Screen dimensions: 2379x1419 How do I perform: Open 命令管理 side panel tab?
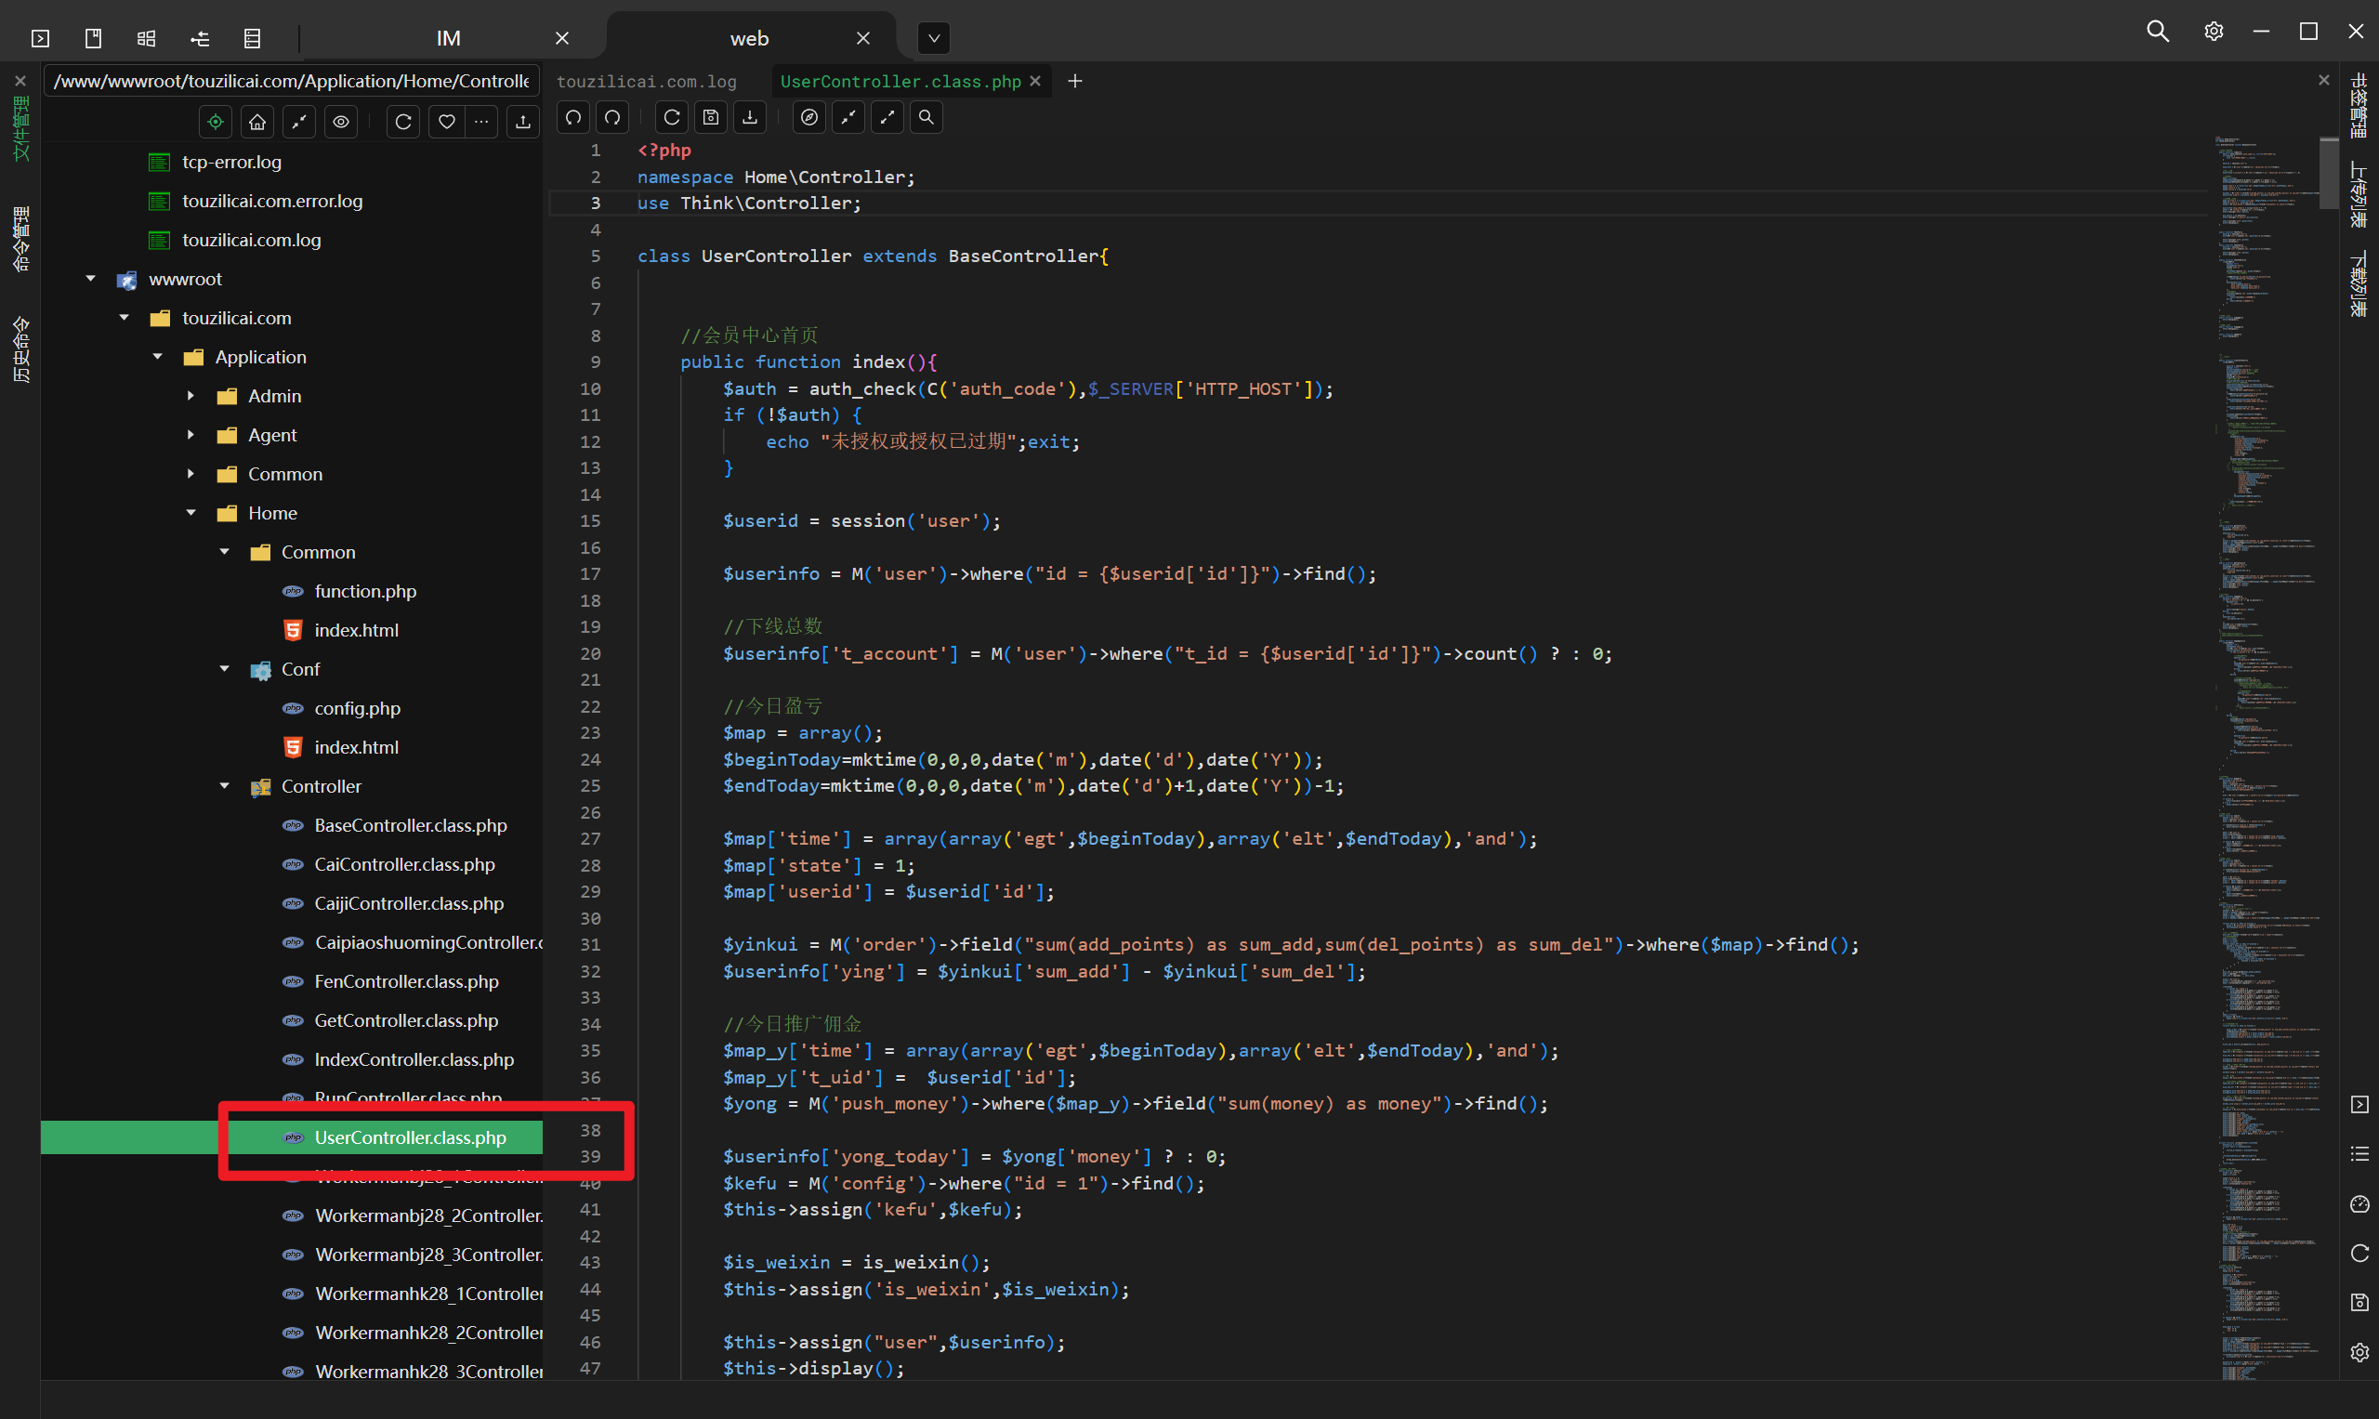[20, 239]
